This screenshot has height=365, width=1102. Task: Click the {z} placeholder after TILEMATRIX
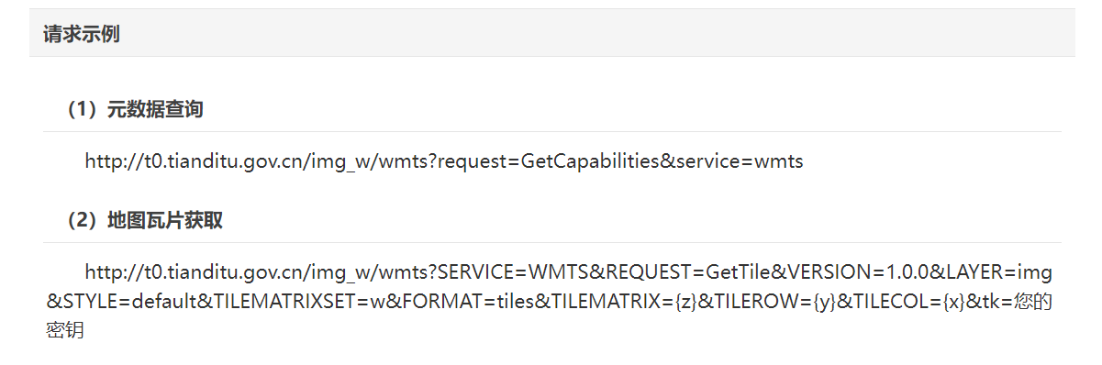(685, 302)
